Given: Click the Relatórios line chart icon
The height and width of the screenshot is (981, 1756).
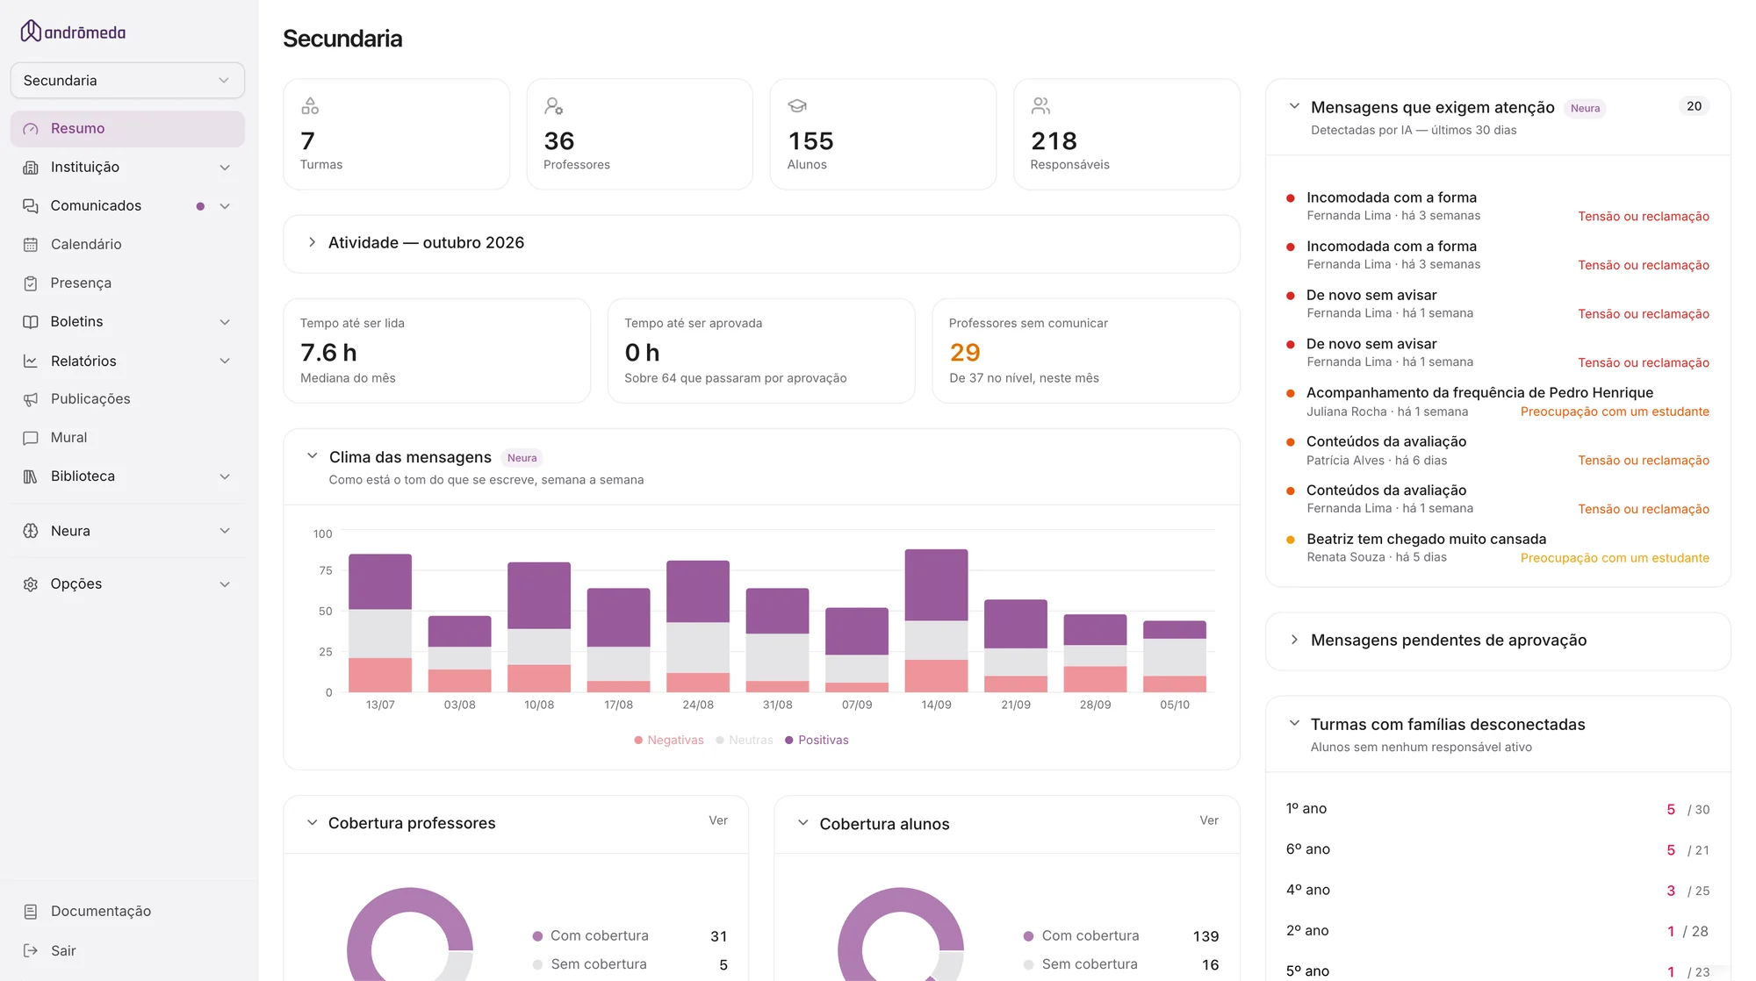Looking at the screenshot, I should coord(31,361).
